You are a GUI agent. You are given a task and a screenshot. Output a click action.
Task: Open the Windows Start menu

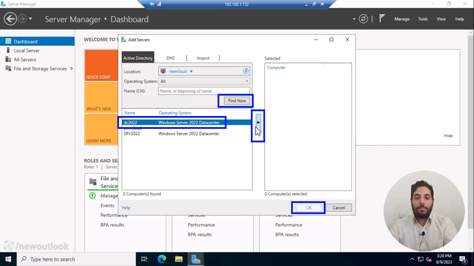(x=8, y=259)
